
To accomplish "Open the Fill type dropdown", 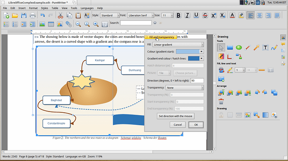I will coord(178,45).
